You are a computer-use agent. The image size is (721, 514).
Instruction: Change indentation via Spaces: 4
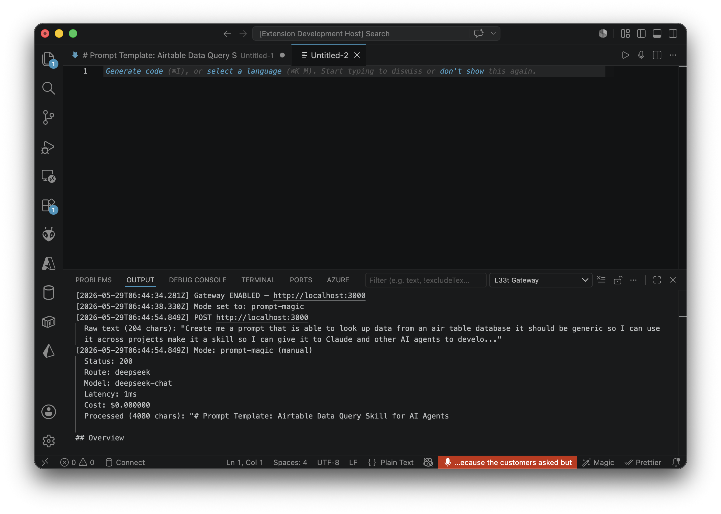290,463
